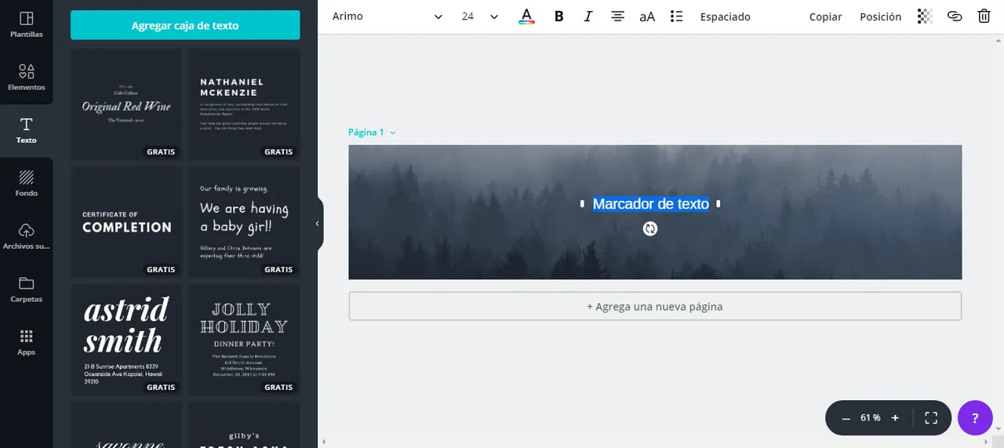Add a link with the chain icon

pos(955,16)
